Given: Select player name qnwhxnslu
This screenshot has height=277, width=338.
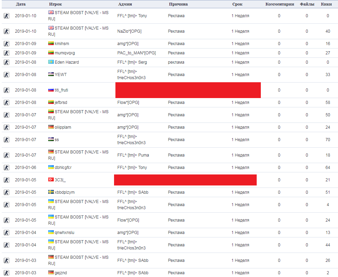Looking at the screenshot, I should (x=64, y=233).
